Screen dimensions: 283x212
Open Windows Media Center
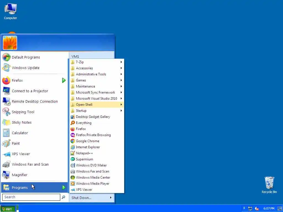click(97, 177)
